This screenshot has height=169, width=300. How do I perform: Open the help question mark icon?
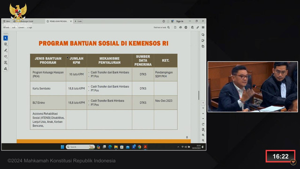164,21
